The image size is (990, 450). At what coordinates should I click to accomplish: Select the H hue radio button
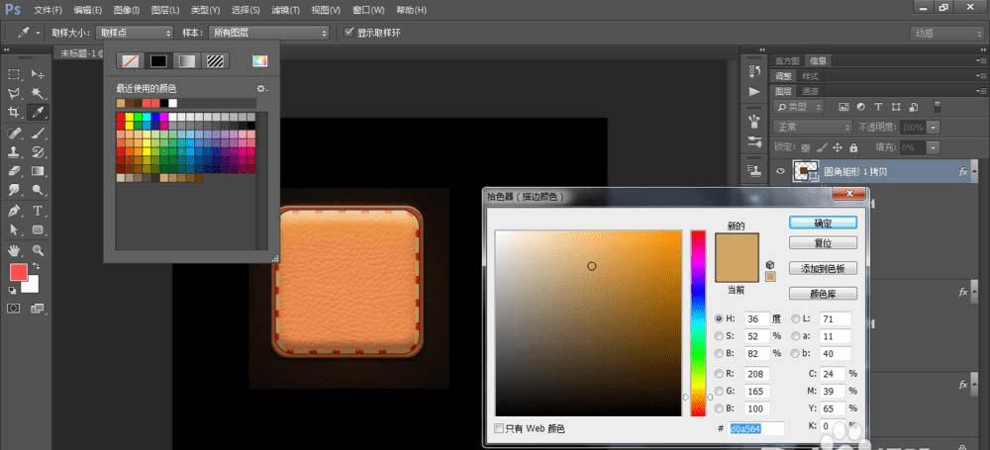point(719,318)
